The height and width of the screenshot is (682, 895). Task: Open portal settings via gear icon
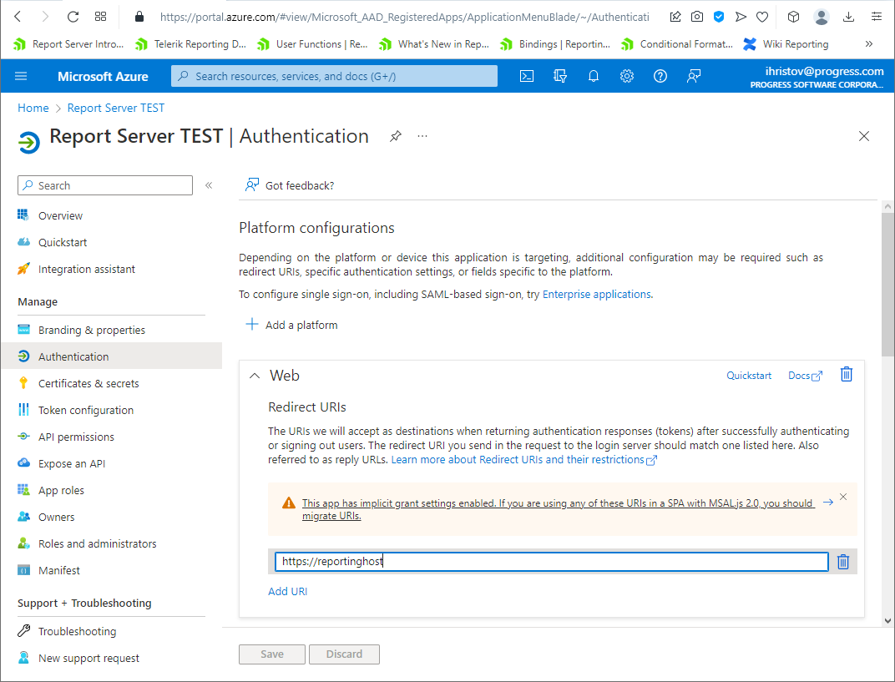(x=627, y=76)
